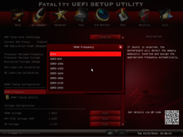The image size is (183, 137).
Task: Open the Tool toolbox icon
Action: (x=81, y=15)
